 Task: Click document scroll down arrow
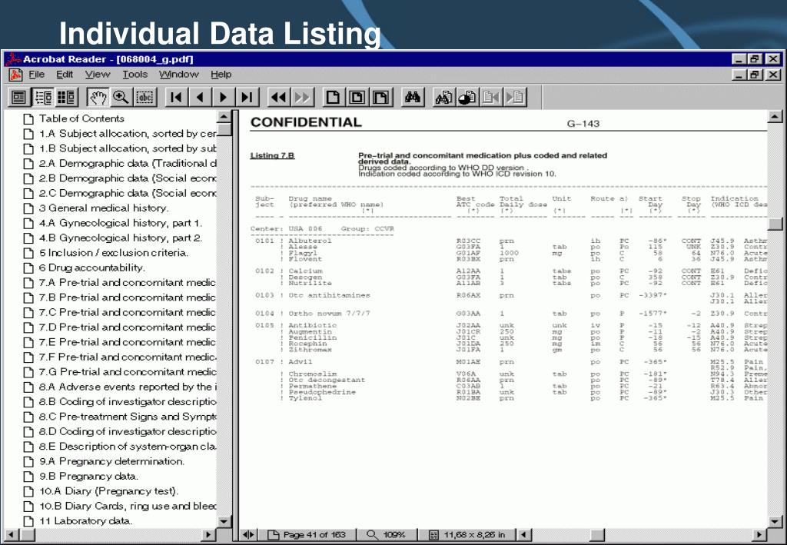775,521
